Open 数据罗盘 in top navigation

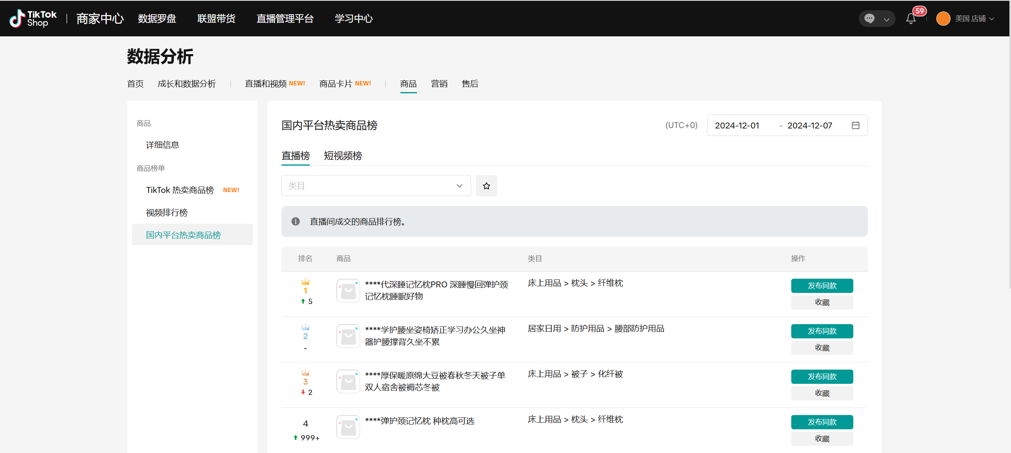(x=157, y=19)
